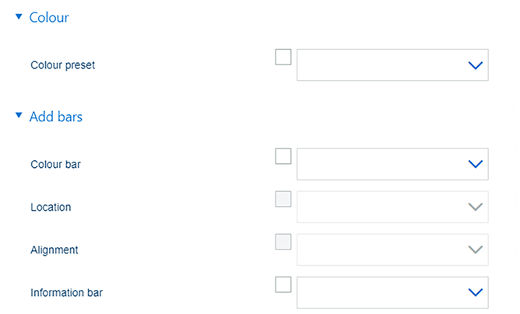This screenshot has height=314, width=520.
Task: Open the Colour preset dropdown arrow
Action: tap(476, 66)
